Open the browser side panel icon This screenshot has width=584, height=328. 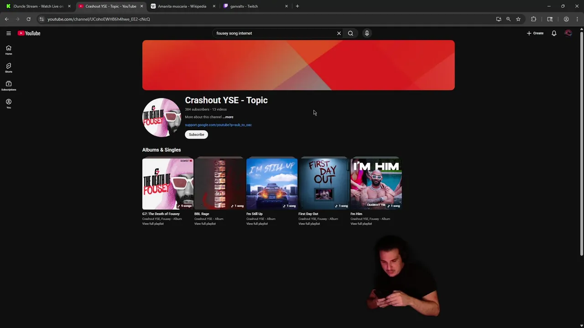(x=550, y=19)
